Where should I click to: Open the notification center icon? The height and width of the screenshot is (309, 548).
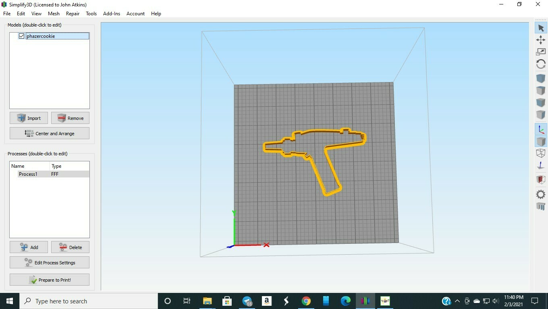(535, 301)
